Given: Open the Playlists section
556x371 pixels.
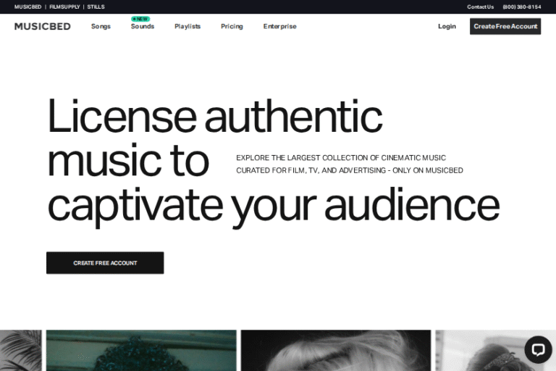Looking at the screenshot, I should click(188, 27).
